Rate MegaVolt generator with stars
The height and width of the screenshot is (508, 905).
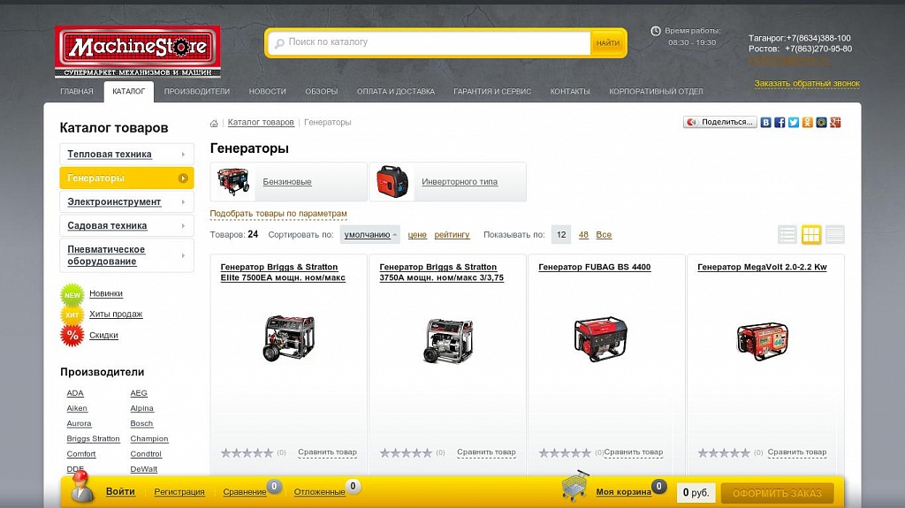724,453
